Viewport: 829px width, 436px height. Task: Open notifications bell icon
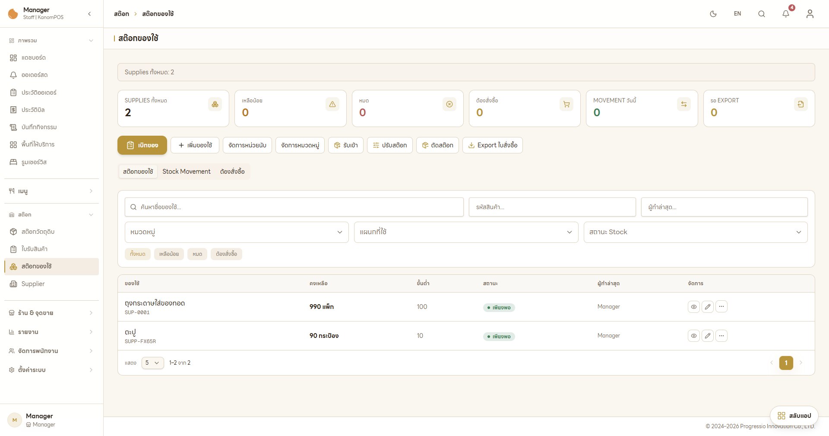coord(786,14)
